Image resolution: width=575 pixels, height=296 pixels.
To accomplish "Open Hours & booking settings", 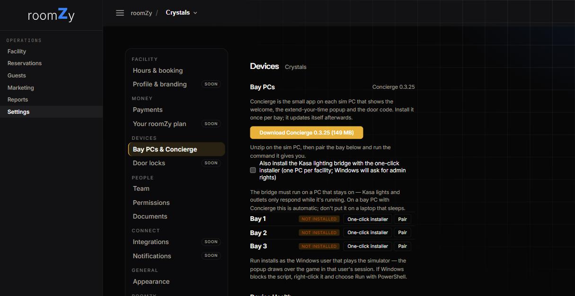I will coord(176,70).
